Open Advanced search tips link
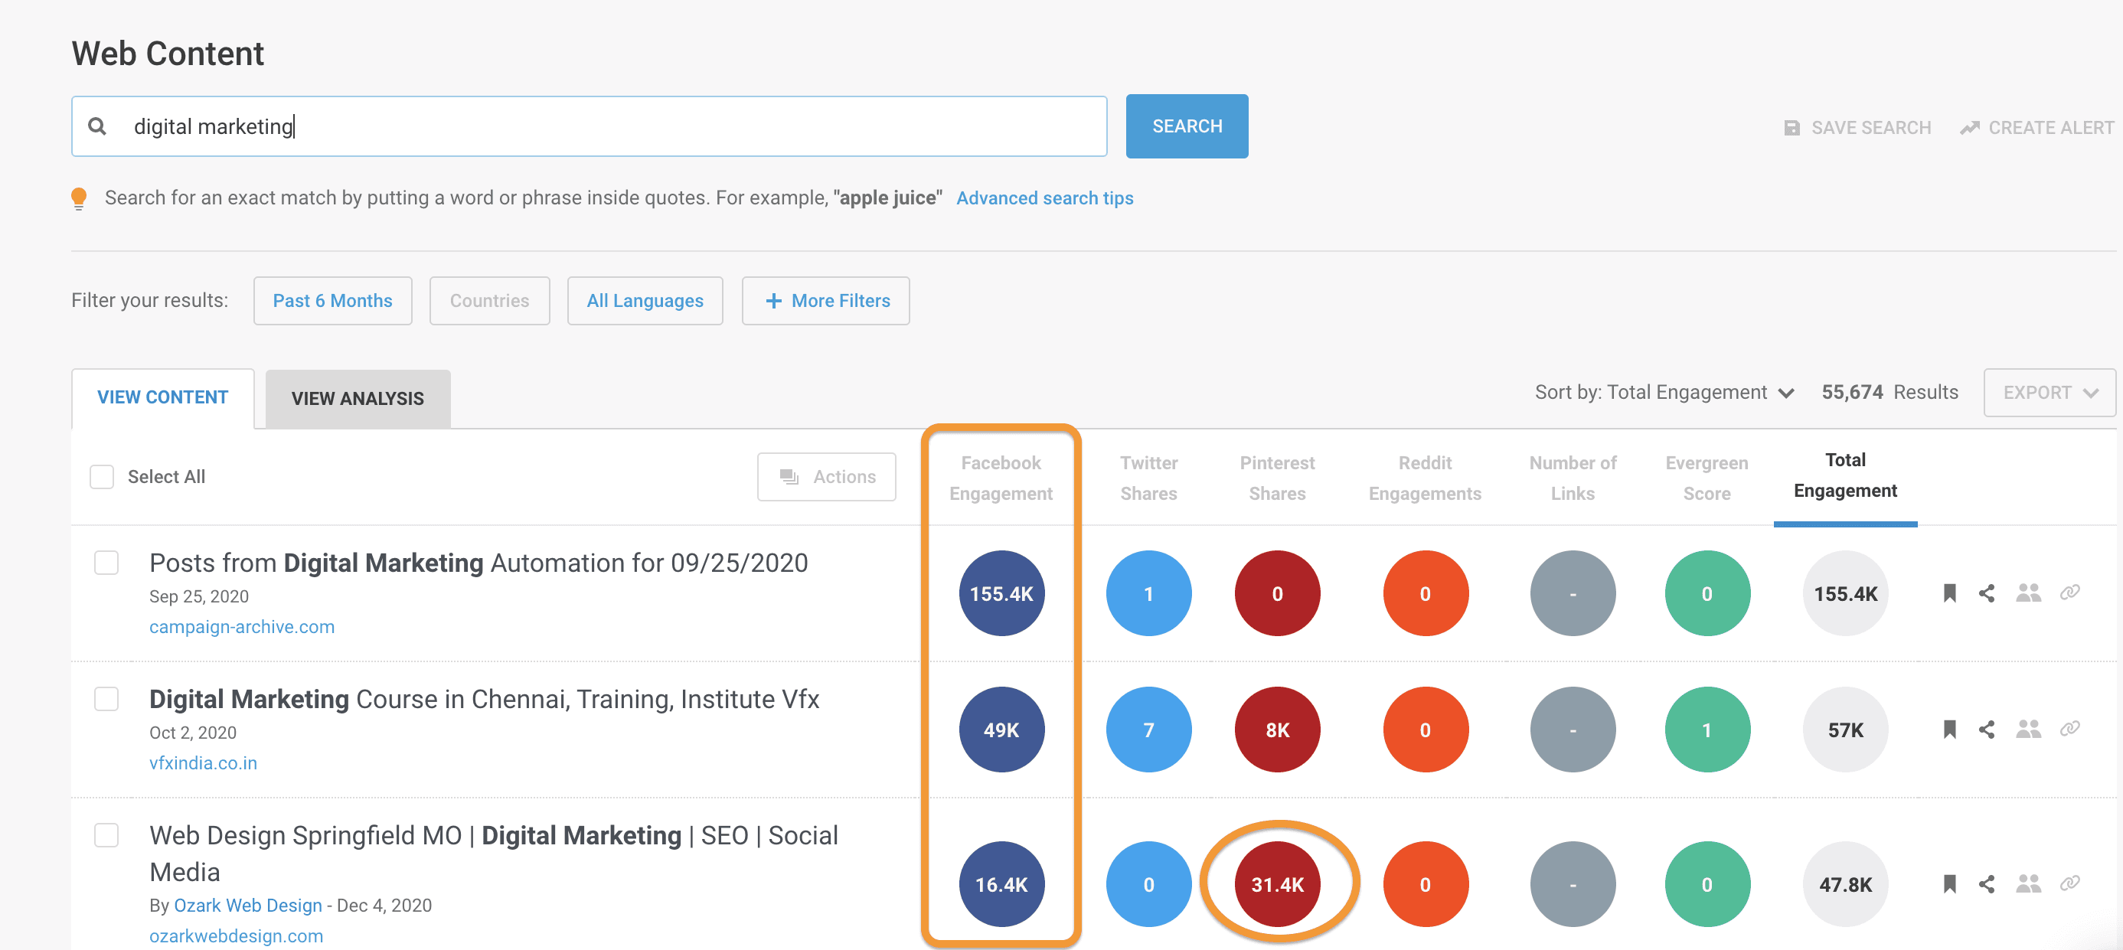The image size is (2123, 950). pos(1044,198)
